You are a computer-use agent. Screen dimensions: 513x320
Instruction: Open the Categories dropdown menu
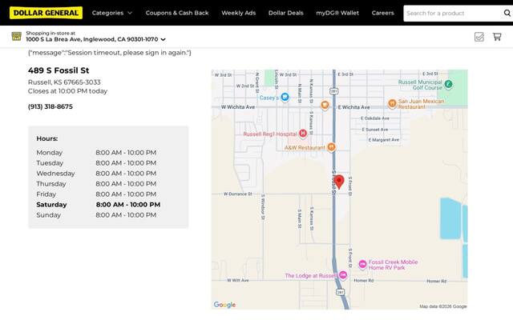tap(112, 13)
